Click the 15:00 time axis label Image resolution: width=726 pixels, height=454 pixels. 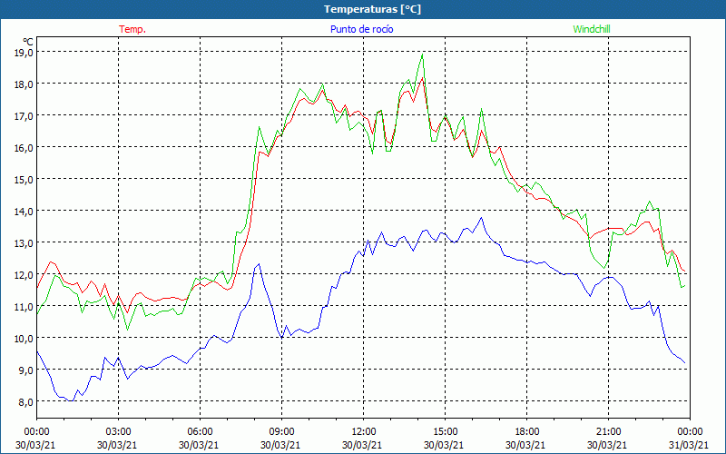(x=445, y=432)
